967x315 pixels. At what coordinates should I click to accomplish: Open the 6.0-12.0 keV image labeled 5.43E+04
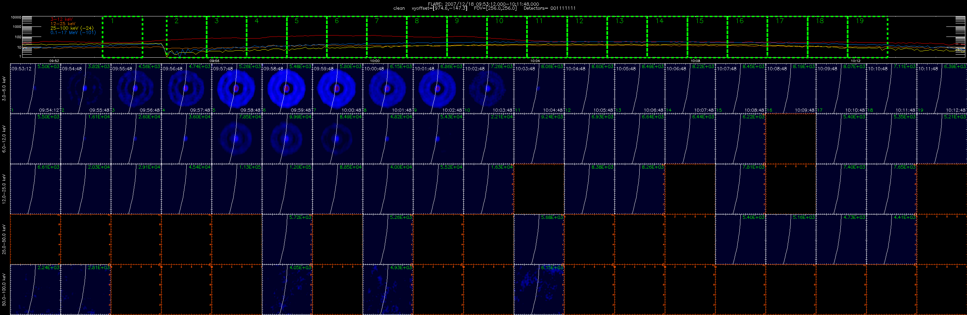pyautogui.click(x=438, y=139)
